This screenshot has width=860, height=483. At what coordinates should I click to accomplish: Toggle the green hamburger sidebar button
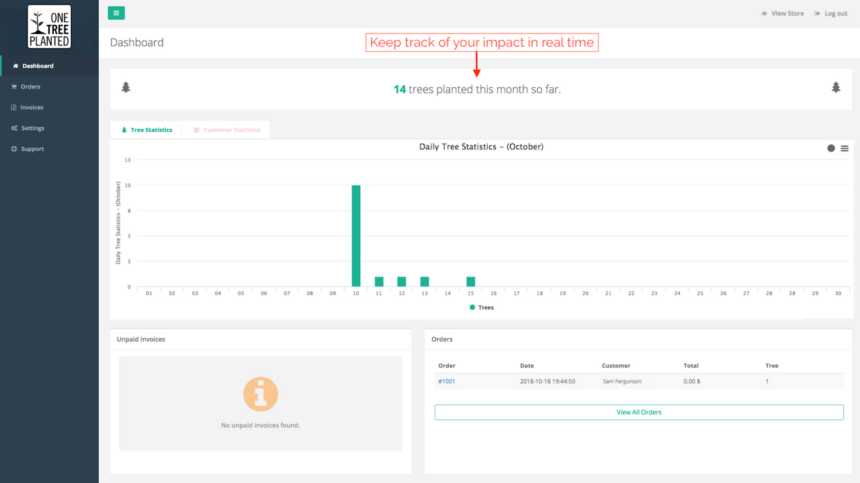116,13
